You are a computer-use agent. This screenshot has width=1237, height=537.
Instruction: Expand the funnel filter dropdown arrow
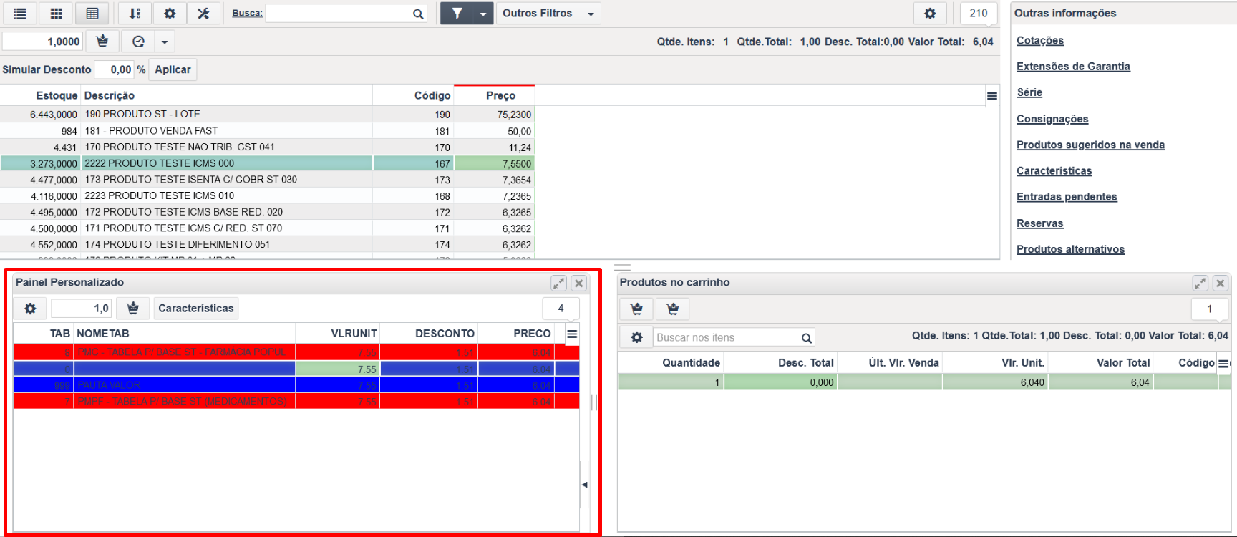[483, 14]
